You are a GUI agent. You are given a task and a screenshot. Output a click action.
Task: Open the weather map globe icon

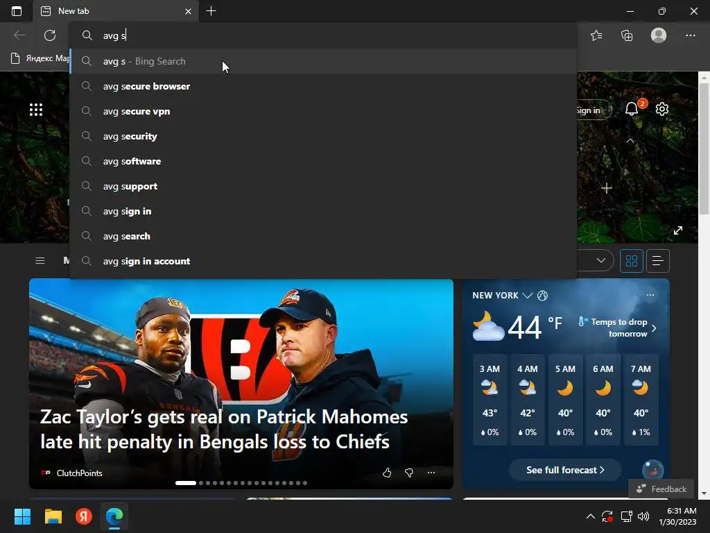click(542, 296)
